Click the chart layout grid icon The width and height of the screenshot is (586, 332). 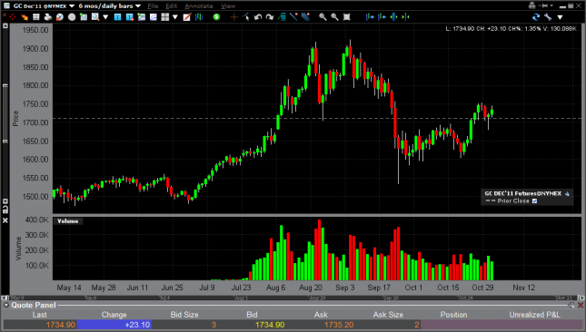pos(164,17)
